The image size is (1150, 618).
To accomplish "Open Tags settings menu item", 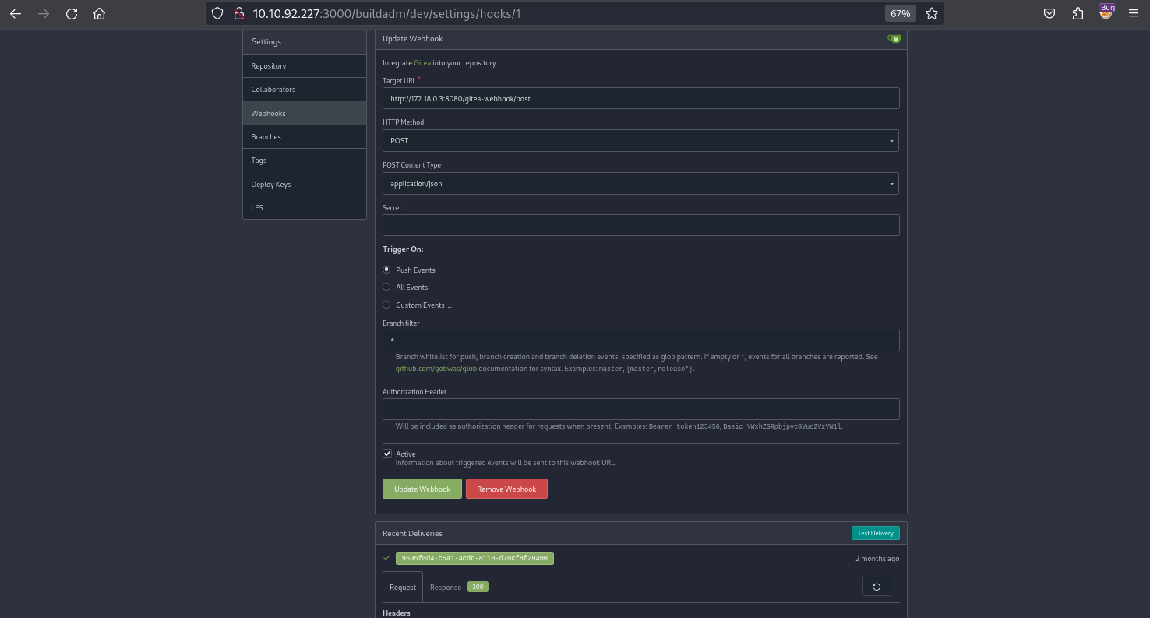I will point(305,161).
